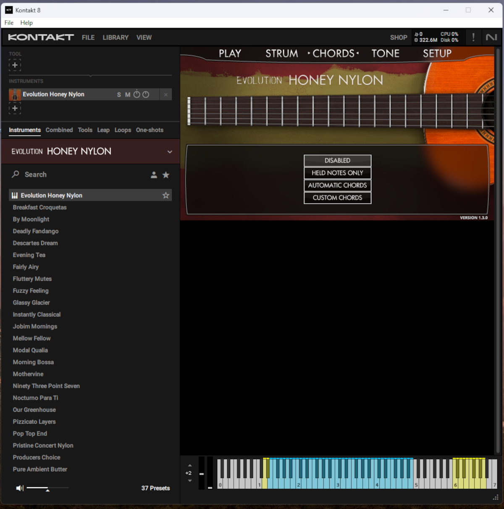Favorite the Evolution Honey Nylon preset
This screenshot has width=504, height=509.
(x=166, y=195)
